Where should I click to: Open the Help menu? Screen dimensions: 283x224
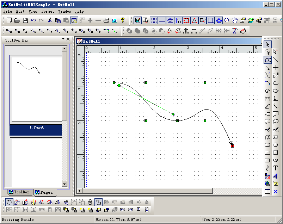point(79,11)
